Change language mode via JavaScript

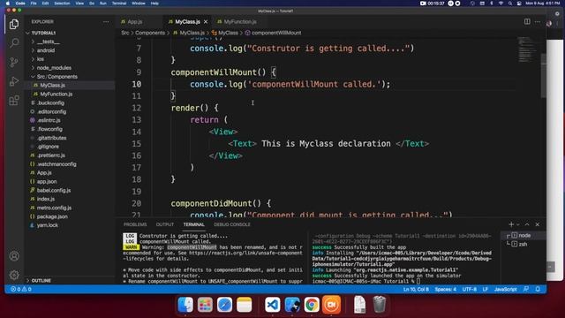tap(505, 289)
